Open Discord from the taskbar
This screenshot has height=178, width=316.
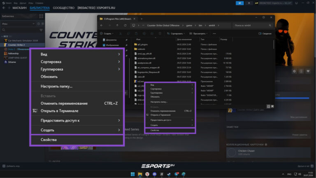(154, 174)
